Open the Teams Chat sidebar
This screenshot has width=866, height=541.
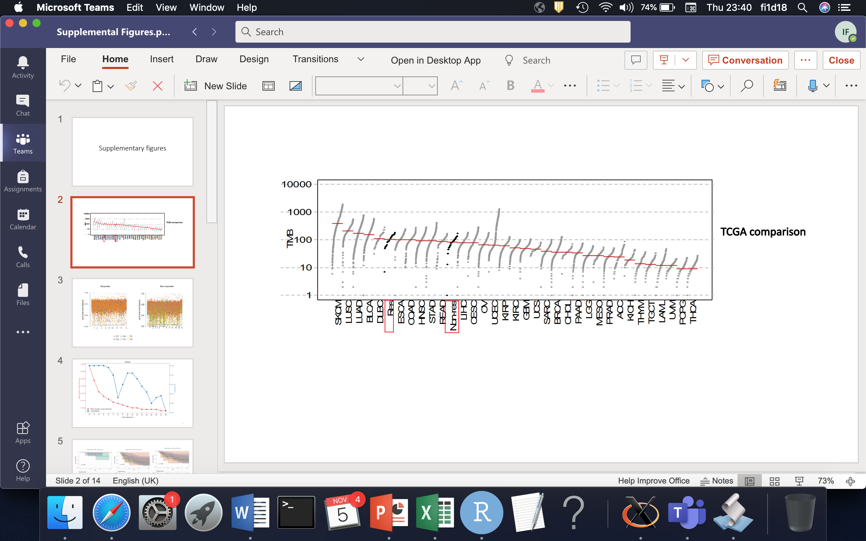23,105
